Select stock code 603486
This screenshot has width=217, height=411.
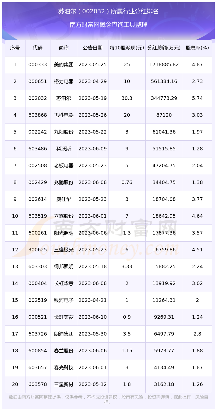click(38, 149)
